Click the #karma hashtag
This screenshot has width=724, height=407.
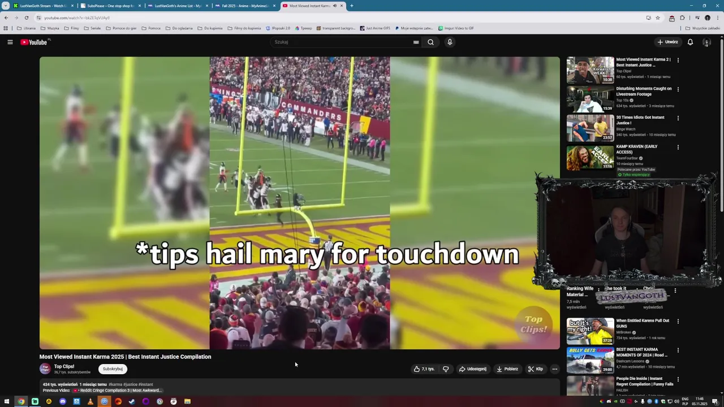pos(115,384)
